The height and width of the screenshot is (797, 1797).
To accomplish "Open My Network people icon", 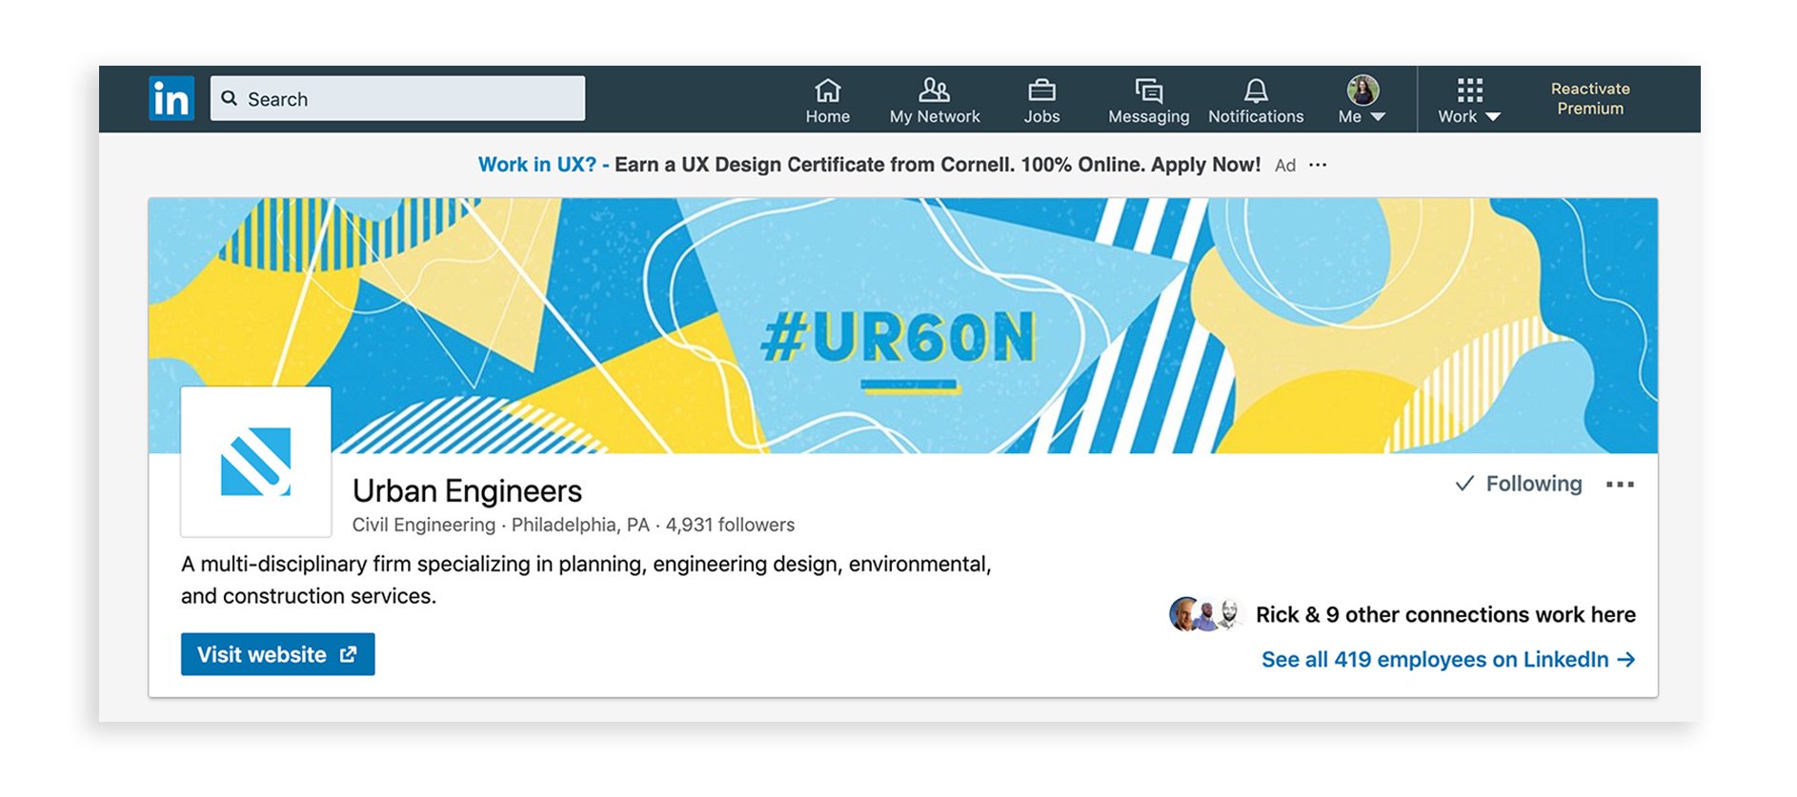I will click(x=934, y=90).
